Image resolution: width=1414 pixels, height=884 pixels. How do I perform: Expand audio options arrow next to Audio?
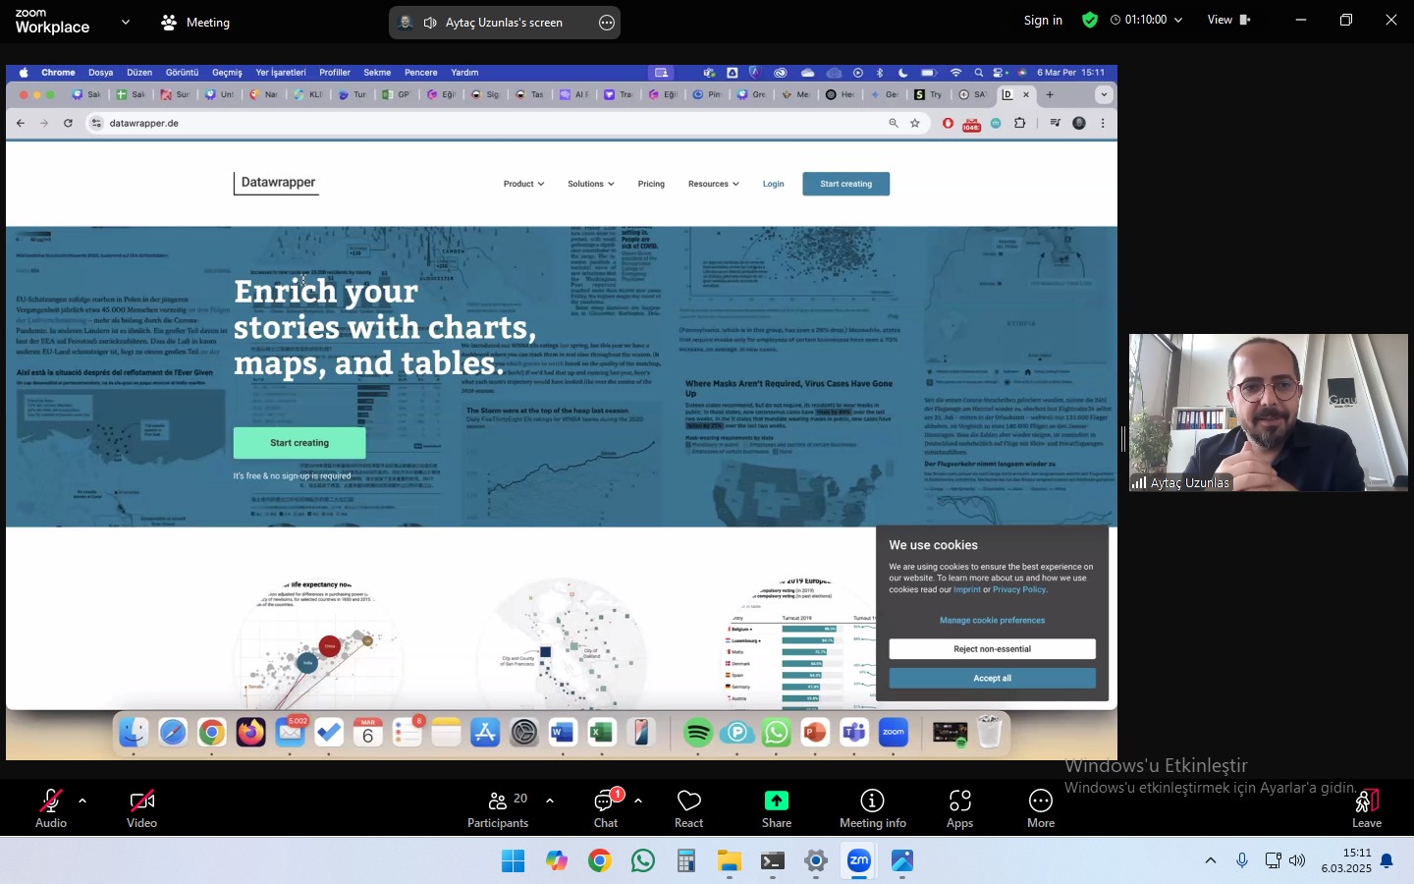pos(82,801)
